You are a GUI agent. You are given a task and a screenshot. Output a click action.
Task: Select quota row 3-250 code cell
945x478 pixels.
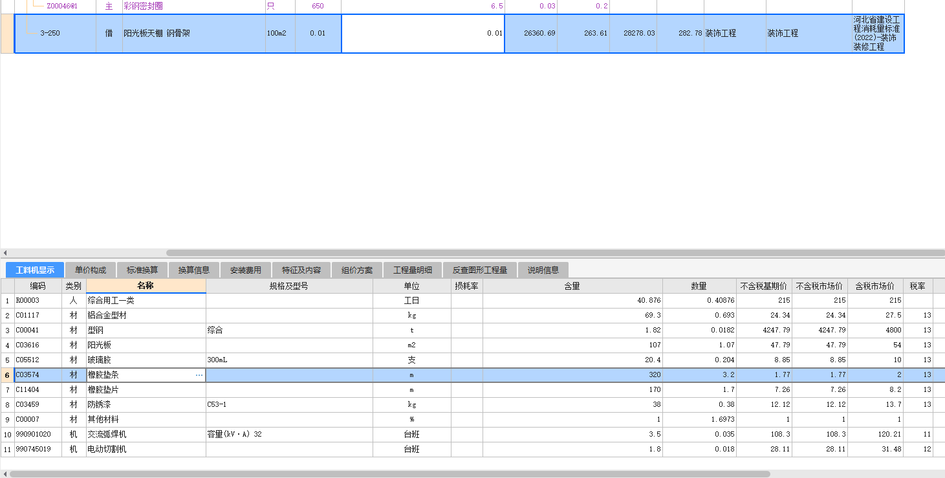[x=55, y=34]
